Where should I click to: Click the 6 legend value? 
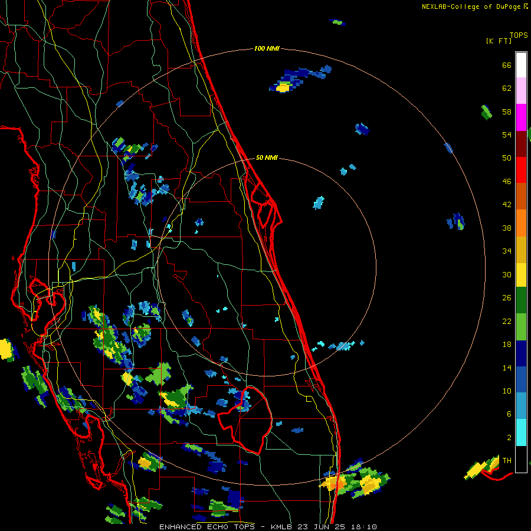[x=509, y=414]
